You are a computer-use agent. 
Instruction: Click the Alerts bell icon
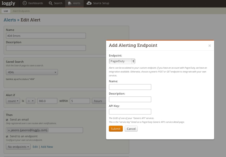70,3
